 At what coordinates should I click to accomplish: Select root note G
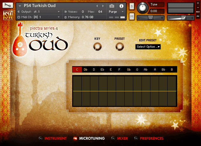[137, 70]
